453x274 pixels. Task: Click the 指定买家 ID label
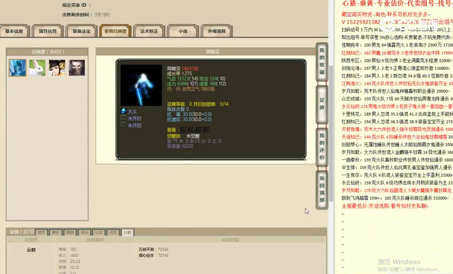tap(76, 5)
